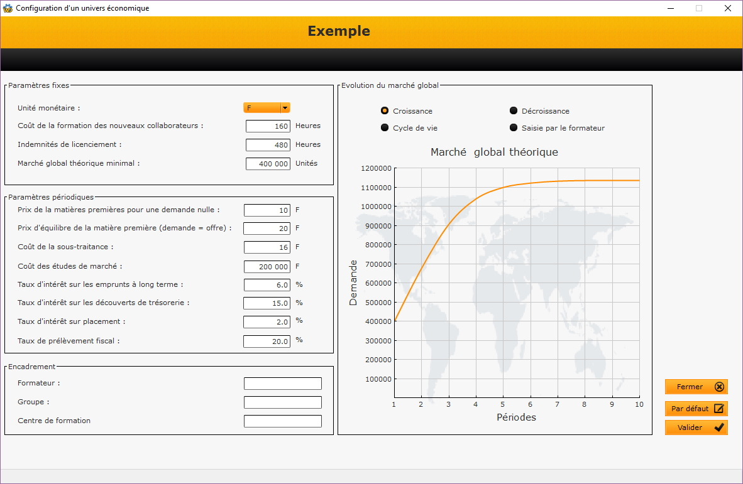Click the Groupe input field
The width and height of the screenshot is (743, 484).
(x=283, y=402)
